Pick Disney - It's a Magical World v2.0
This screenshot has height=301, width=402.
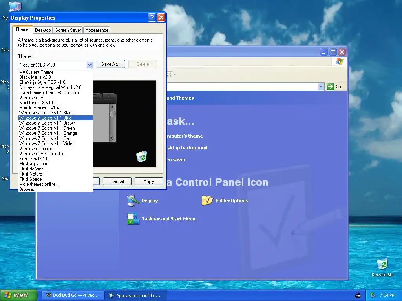(56, 87)
